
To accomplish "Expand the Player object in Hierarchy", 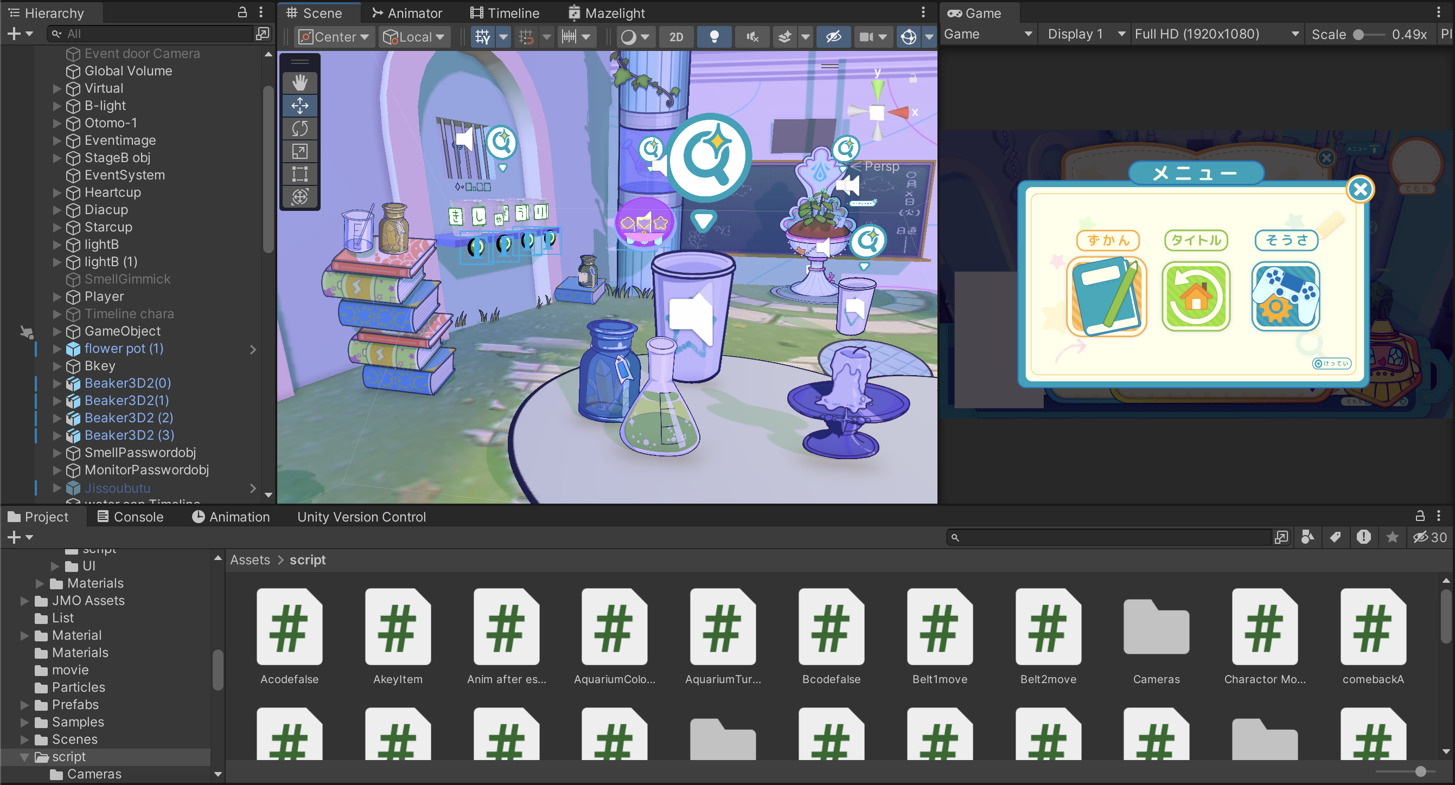I will [x=56, y=297].
